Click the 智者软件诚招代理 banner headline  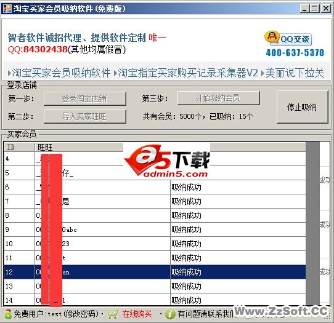(x=76, y=38)
